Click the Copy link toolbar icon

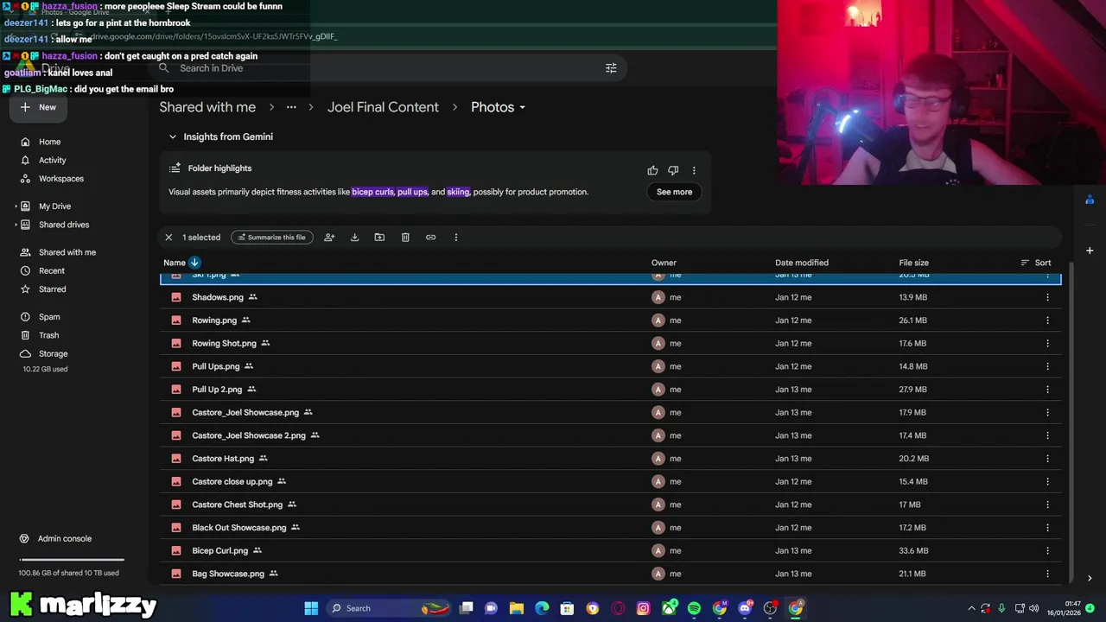[x=430, y=237]
